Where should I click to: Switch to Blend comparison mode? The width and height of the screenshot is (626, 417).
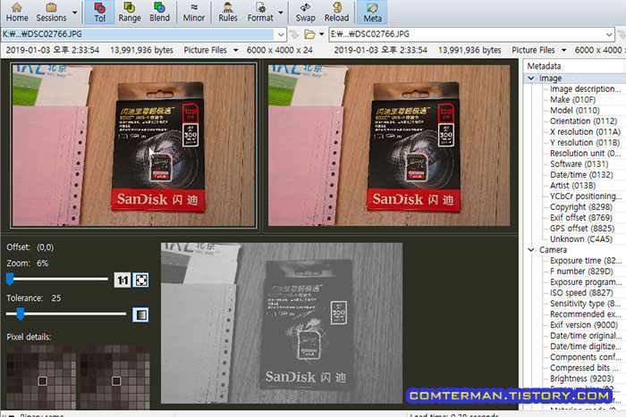159,13
